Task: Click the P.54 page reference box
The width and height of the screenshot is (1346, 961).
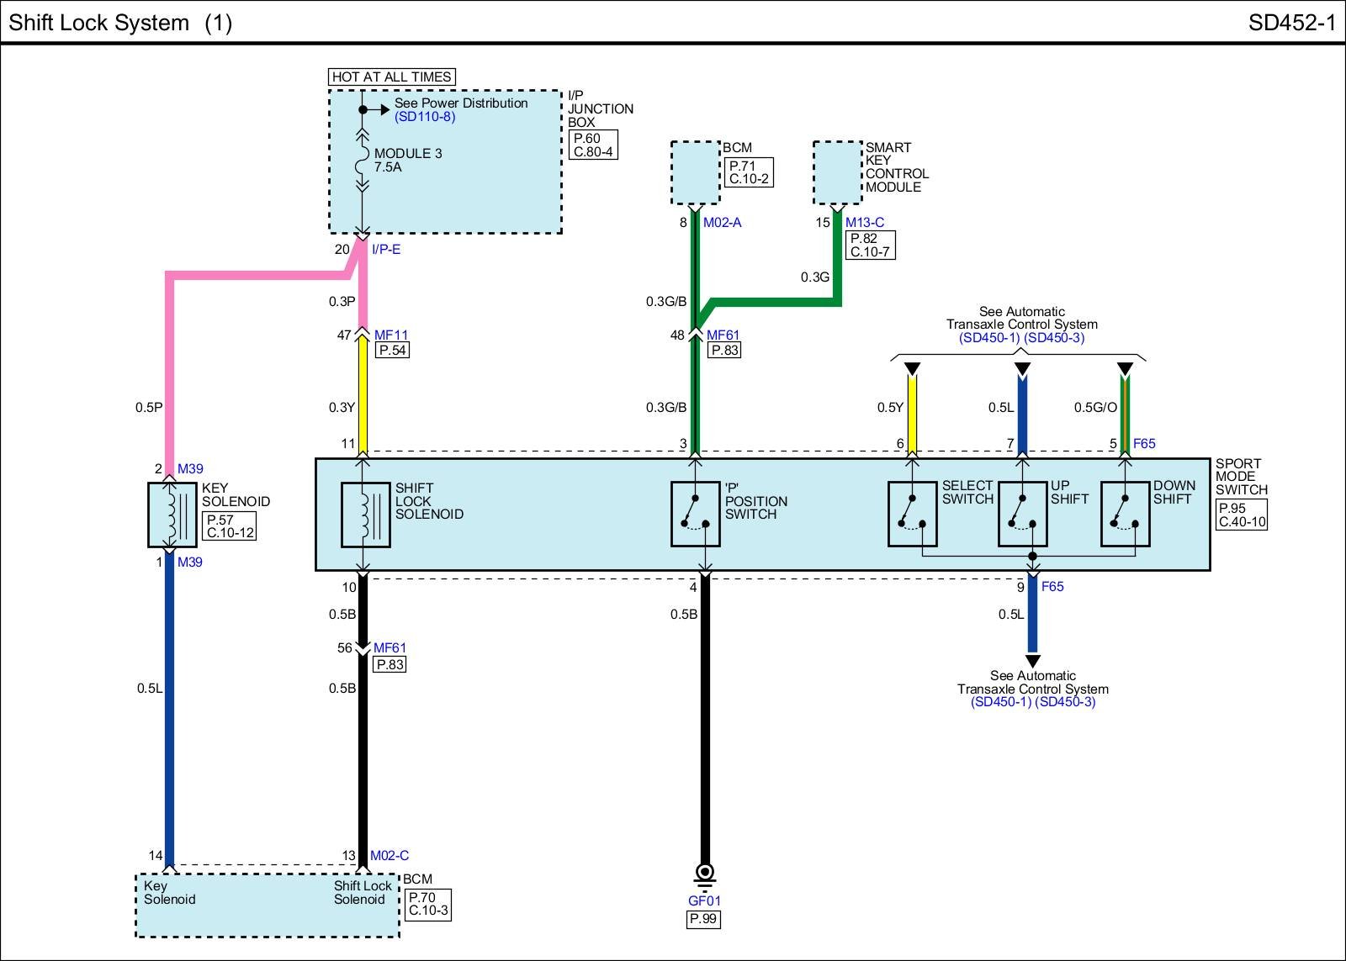Action: pos(392,351)
